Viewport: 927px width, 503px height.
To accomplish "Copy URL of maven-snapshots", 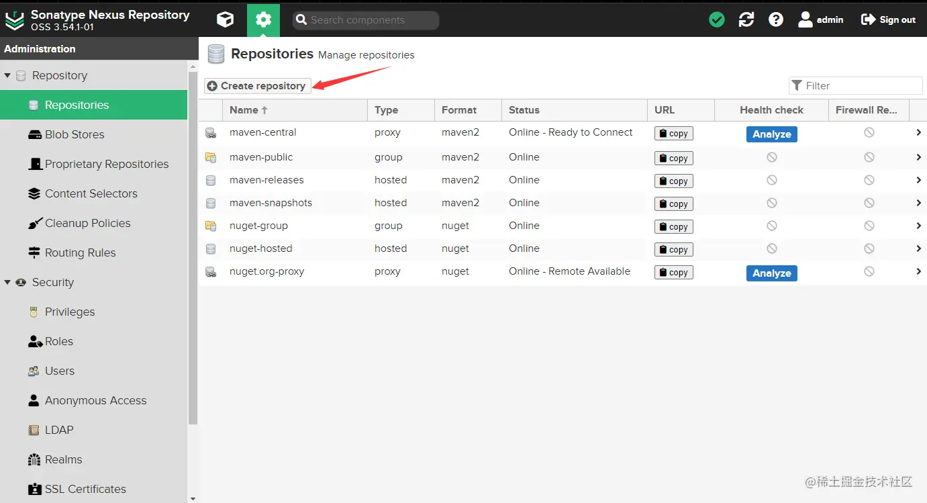I will pos(674,204).
